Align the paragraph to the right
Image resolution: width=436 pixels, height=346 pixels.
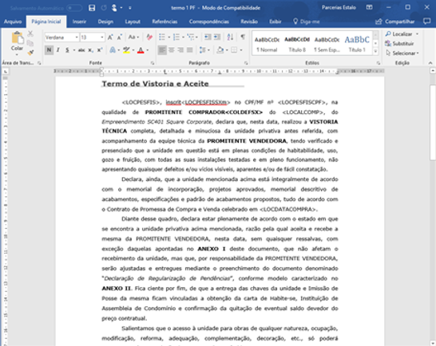(180, 50)
